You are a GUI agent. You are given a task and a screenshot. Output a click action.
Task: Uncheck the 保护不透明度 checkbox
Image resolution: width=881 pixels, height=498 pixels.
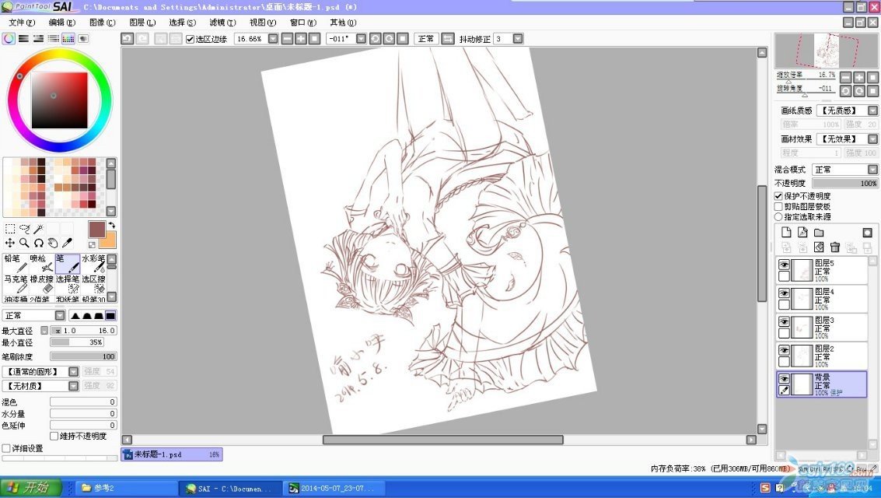tap(778, 196)
